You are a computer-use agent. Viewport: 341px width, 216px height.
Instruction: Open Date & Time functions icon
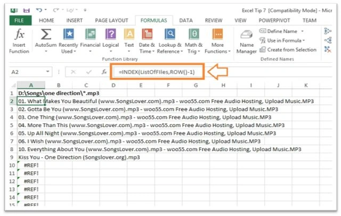[x=147, y=34]
